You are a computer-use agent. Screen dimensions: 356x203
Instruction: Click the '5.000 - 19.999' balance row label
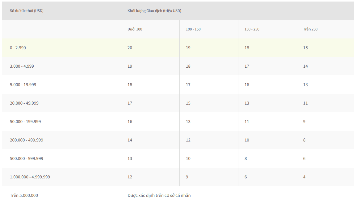[23, 85]
